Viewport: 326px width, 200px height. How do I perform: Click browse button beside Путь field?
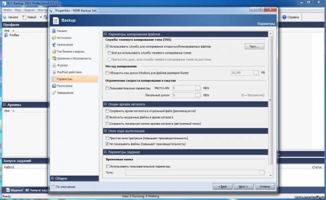262,172
